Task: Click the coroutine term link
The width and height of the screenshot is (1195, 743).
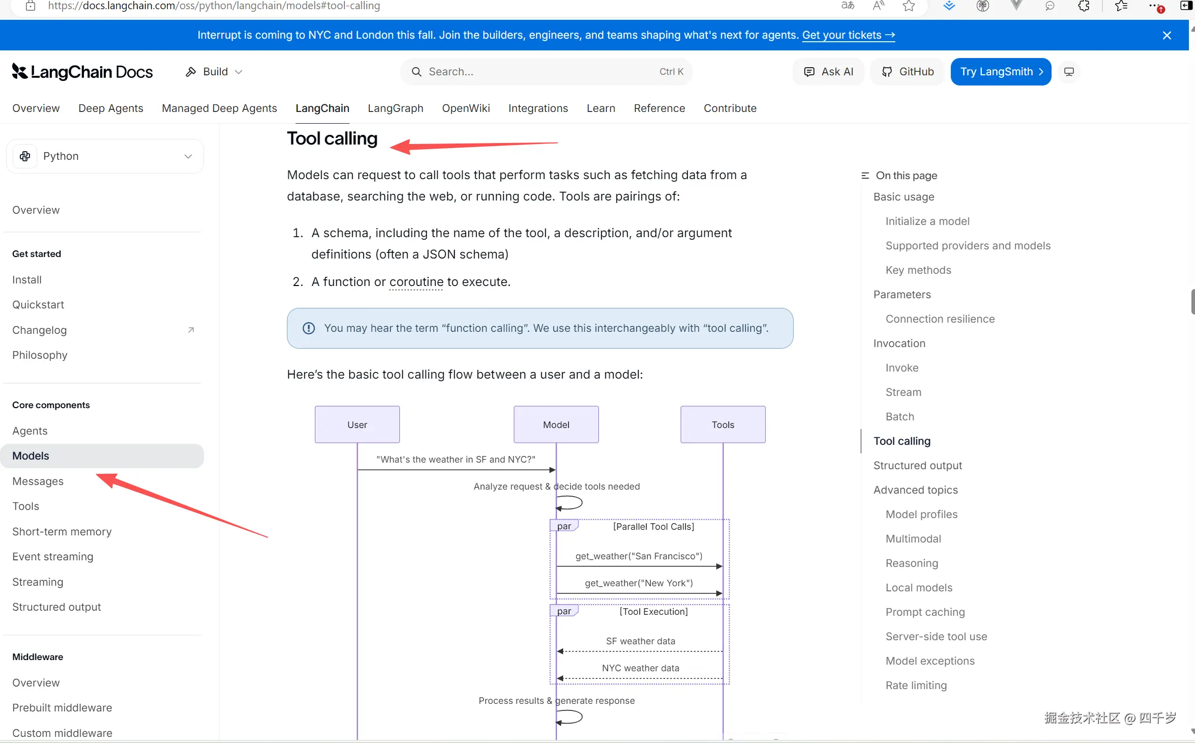Action: pyautogui.click(x=416, y=282)
